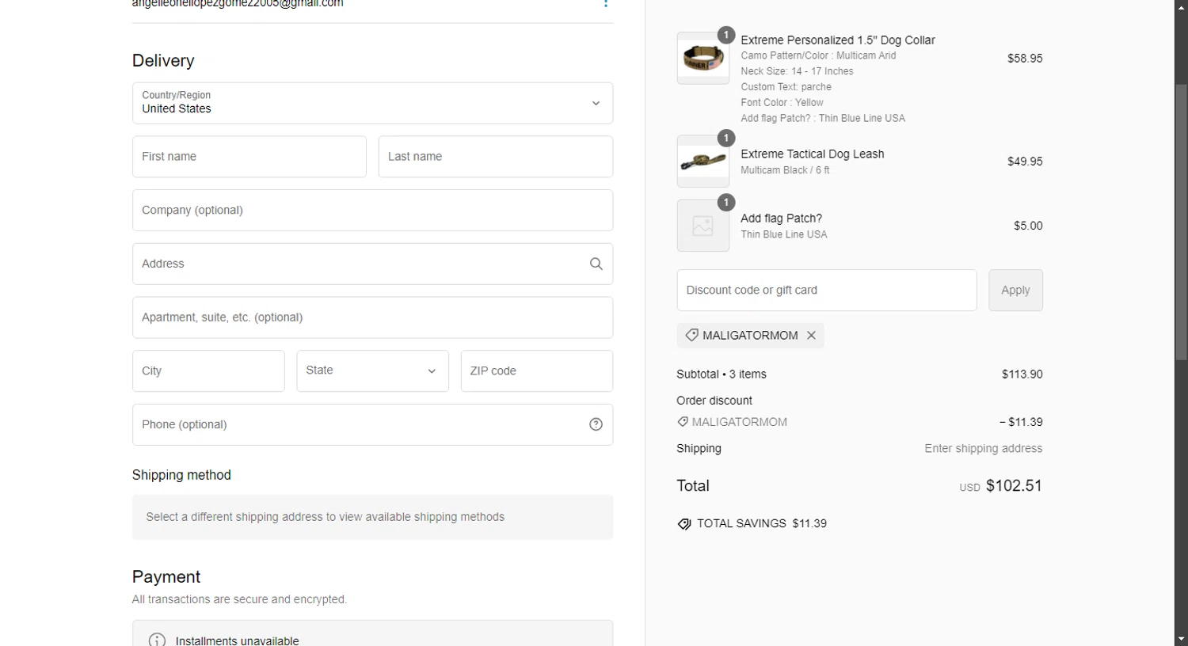Click the phone field help icon
Screen dimensions: 1188x646
[x=596, y=424]
